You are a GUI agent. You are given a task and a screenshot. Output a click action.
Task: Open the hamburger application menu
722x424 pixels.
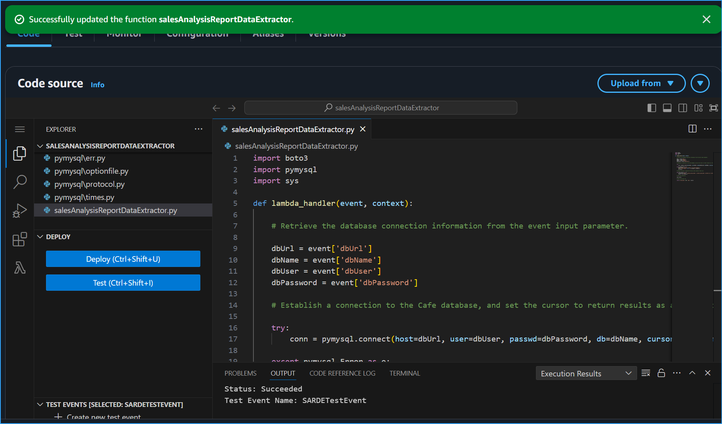(x=19, y=129)
